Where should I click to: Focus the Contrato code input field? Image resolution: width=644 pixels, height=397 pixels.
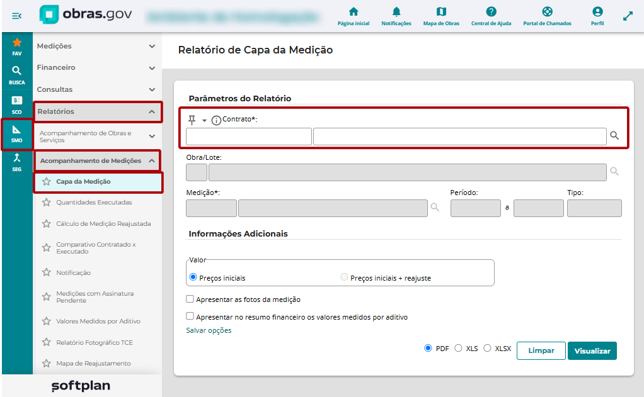[x=248, y=137]
